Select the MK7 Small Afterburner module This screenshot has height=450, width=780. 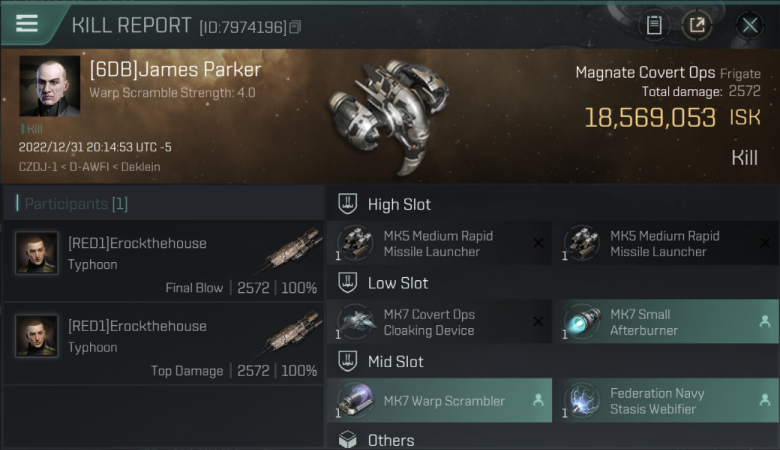click(x=665, y=322)
